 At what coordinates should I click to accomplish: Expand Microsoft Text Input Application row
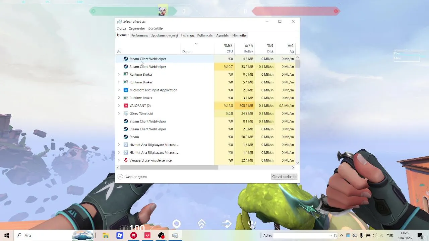[119, 90]
